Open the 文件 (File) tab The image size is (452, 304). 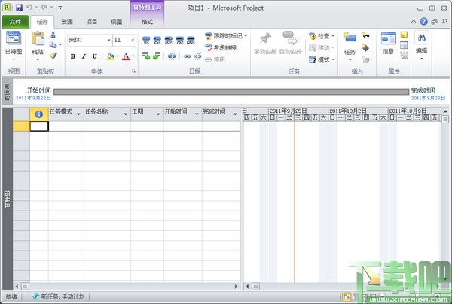click(x=15, y=22)
